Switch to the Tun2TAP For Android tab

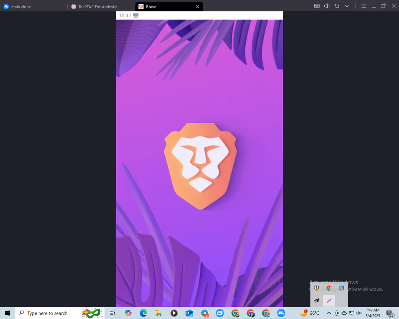pyautogui.click(x=97, y=7)
